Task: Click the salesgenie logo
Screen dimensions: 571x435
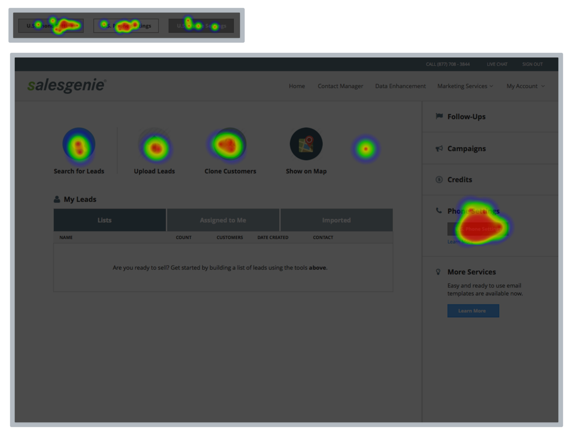Action: pos(67,85)
